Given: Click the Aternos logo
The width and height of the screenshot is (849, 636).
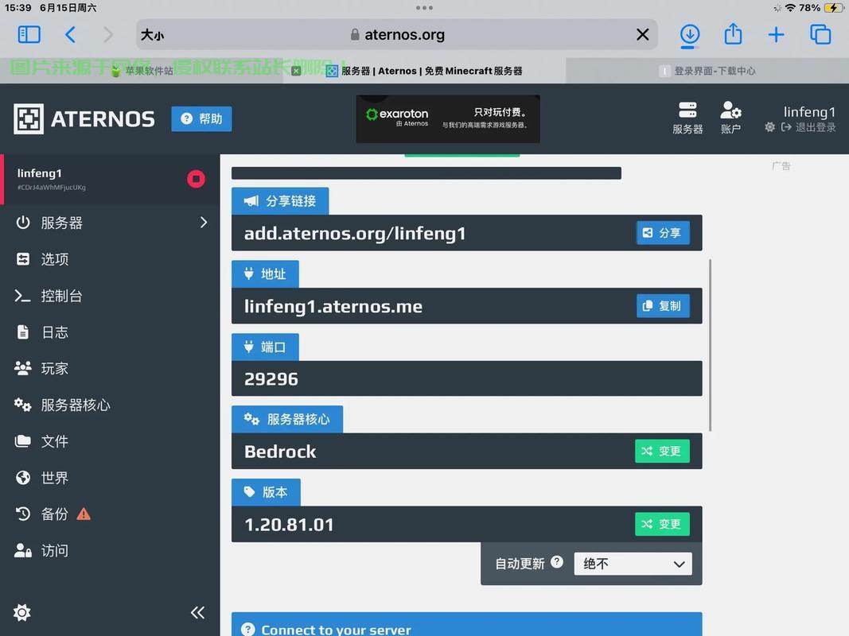Looking at the screenshot, I should click(84, 119).
